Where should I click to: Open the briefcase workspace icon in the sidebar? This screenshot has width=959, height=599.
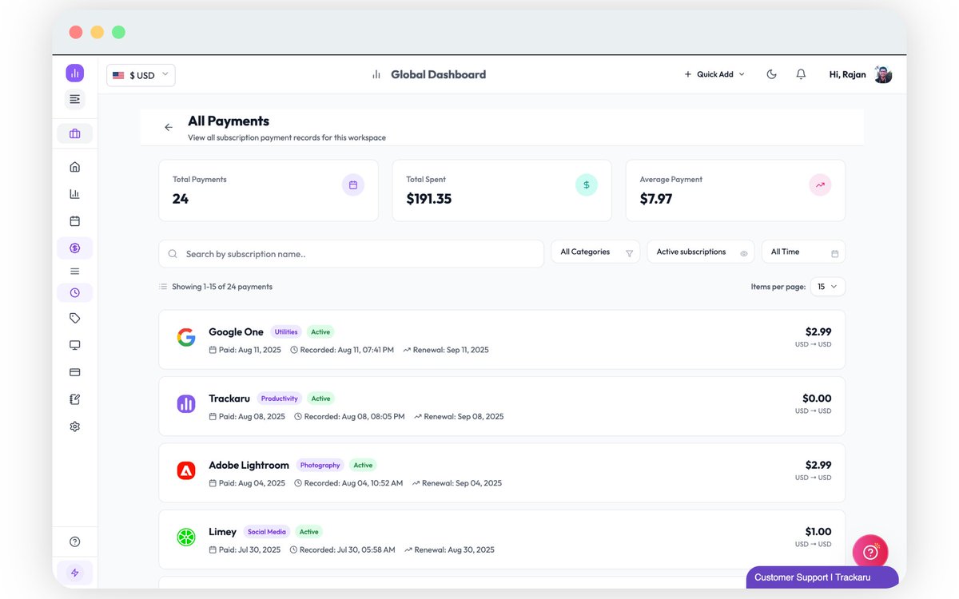pyautogui.click(x=74, y=133)
